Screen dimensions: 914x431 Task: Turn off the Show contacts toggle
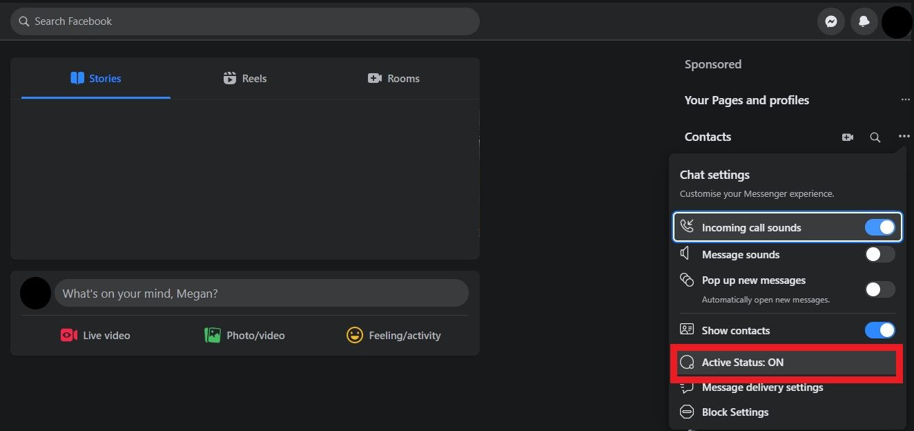880,330
